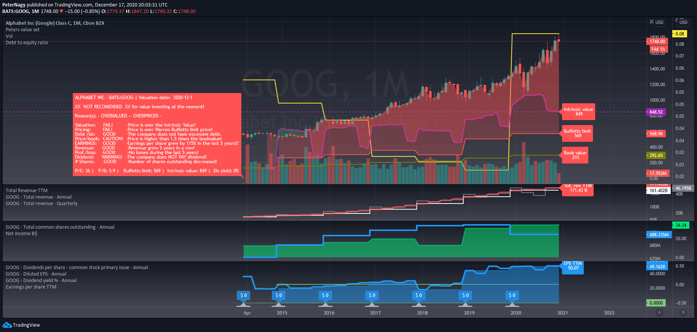Open the USD currency selector above the 0.08 axis
Viewport: 697px width, 332px height.
coord(683,22)
